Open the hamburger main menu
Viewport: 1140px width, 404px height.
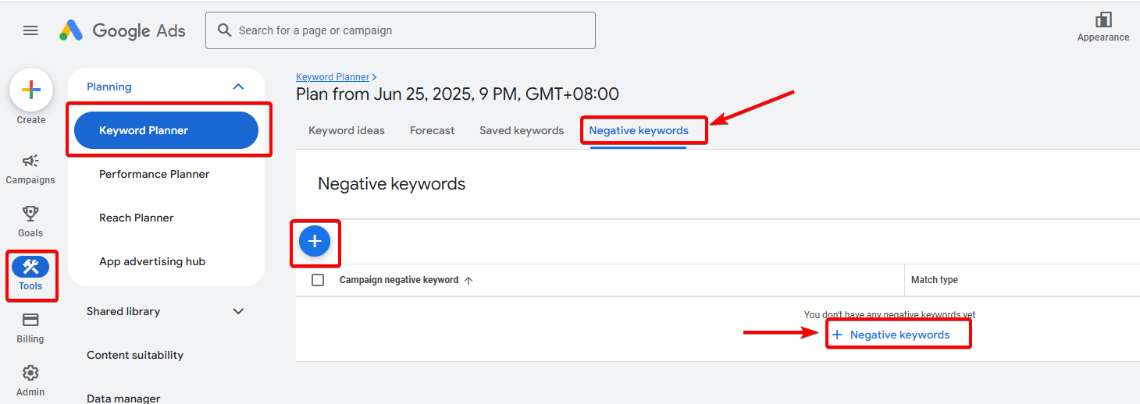coord(30,30)
